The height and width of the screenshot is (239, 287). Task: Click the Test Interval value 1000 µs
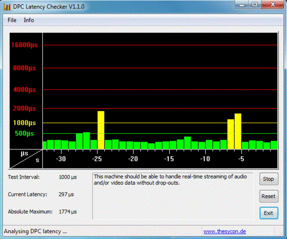point(68,177)
